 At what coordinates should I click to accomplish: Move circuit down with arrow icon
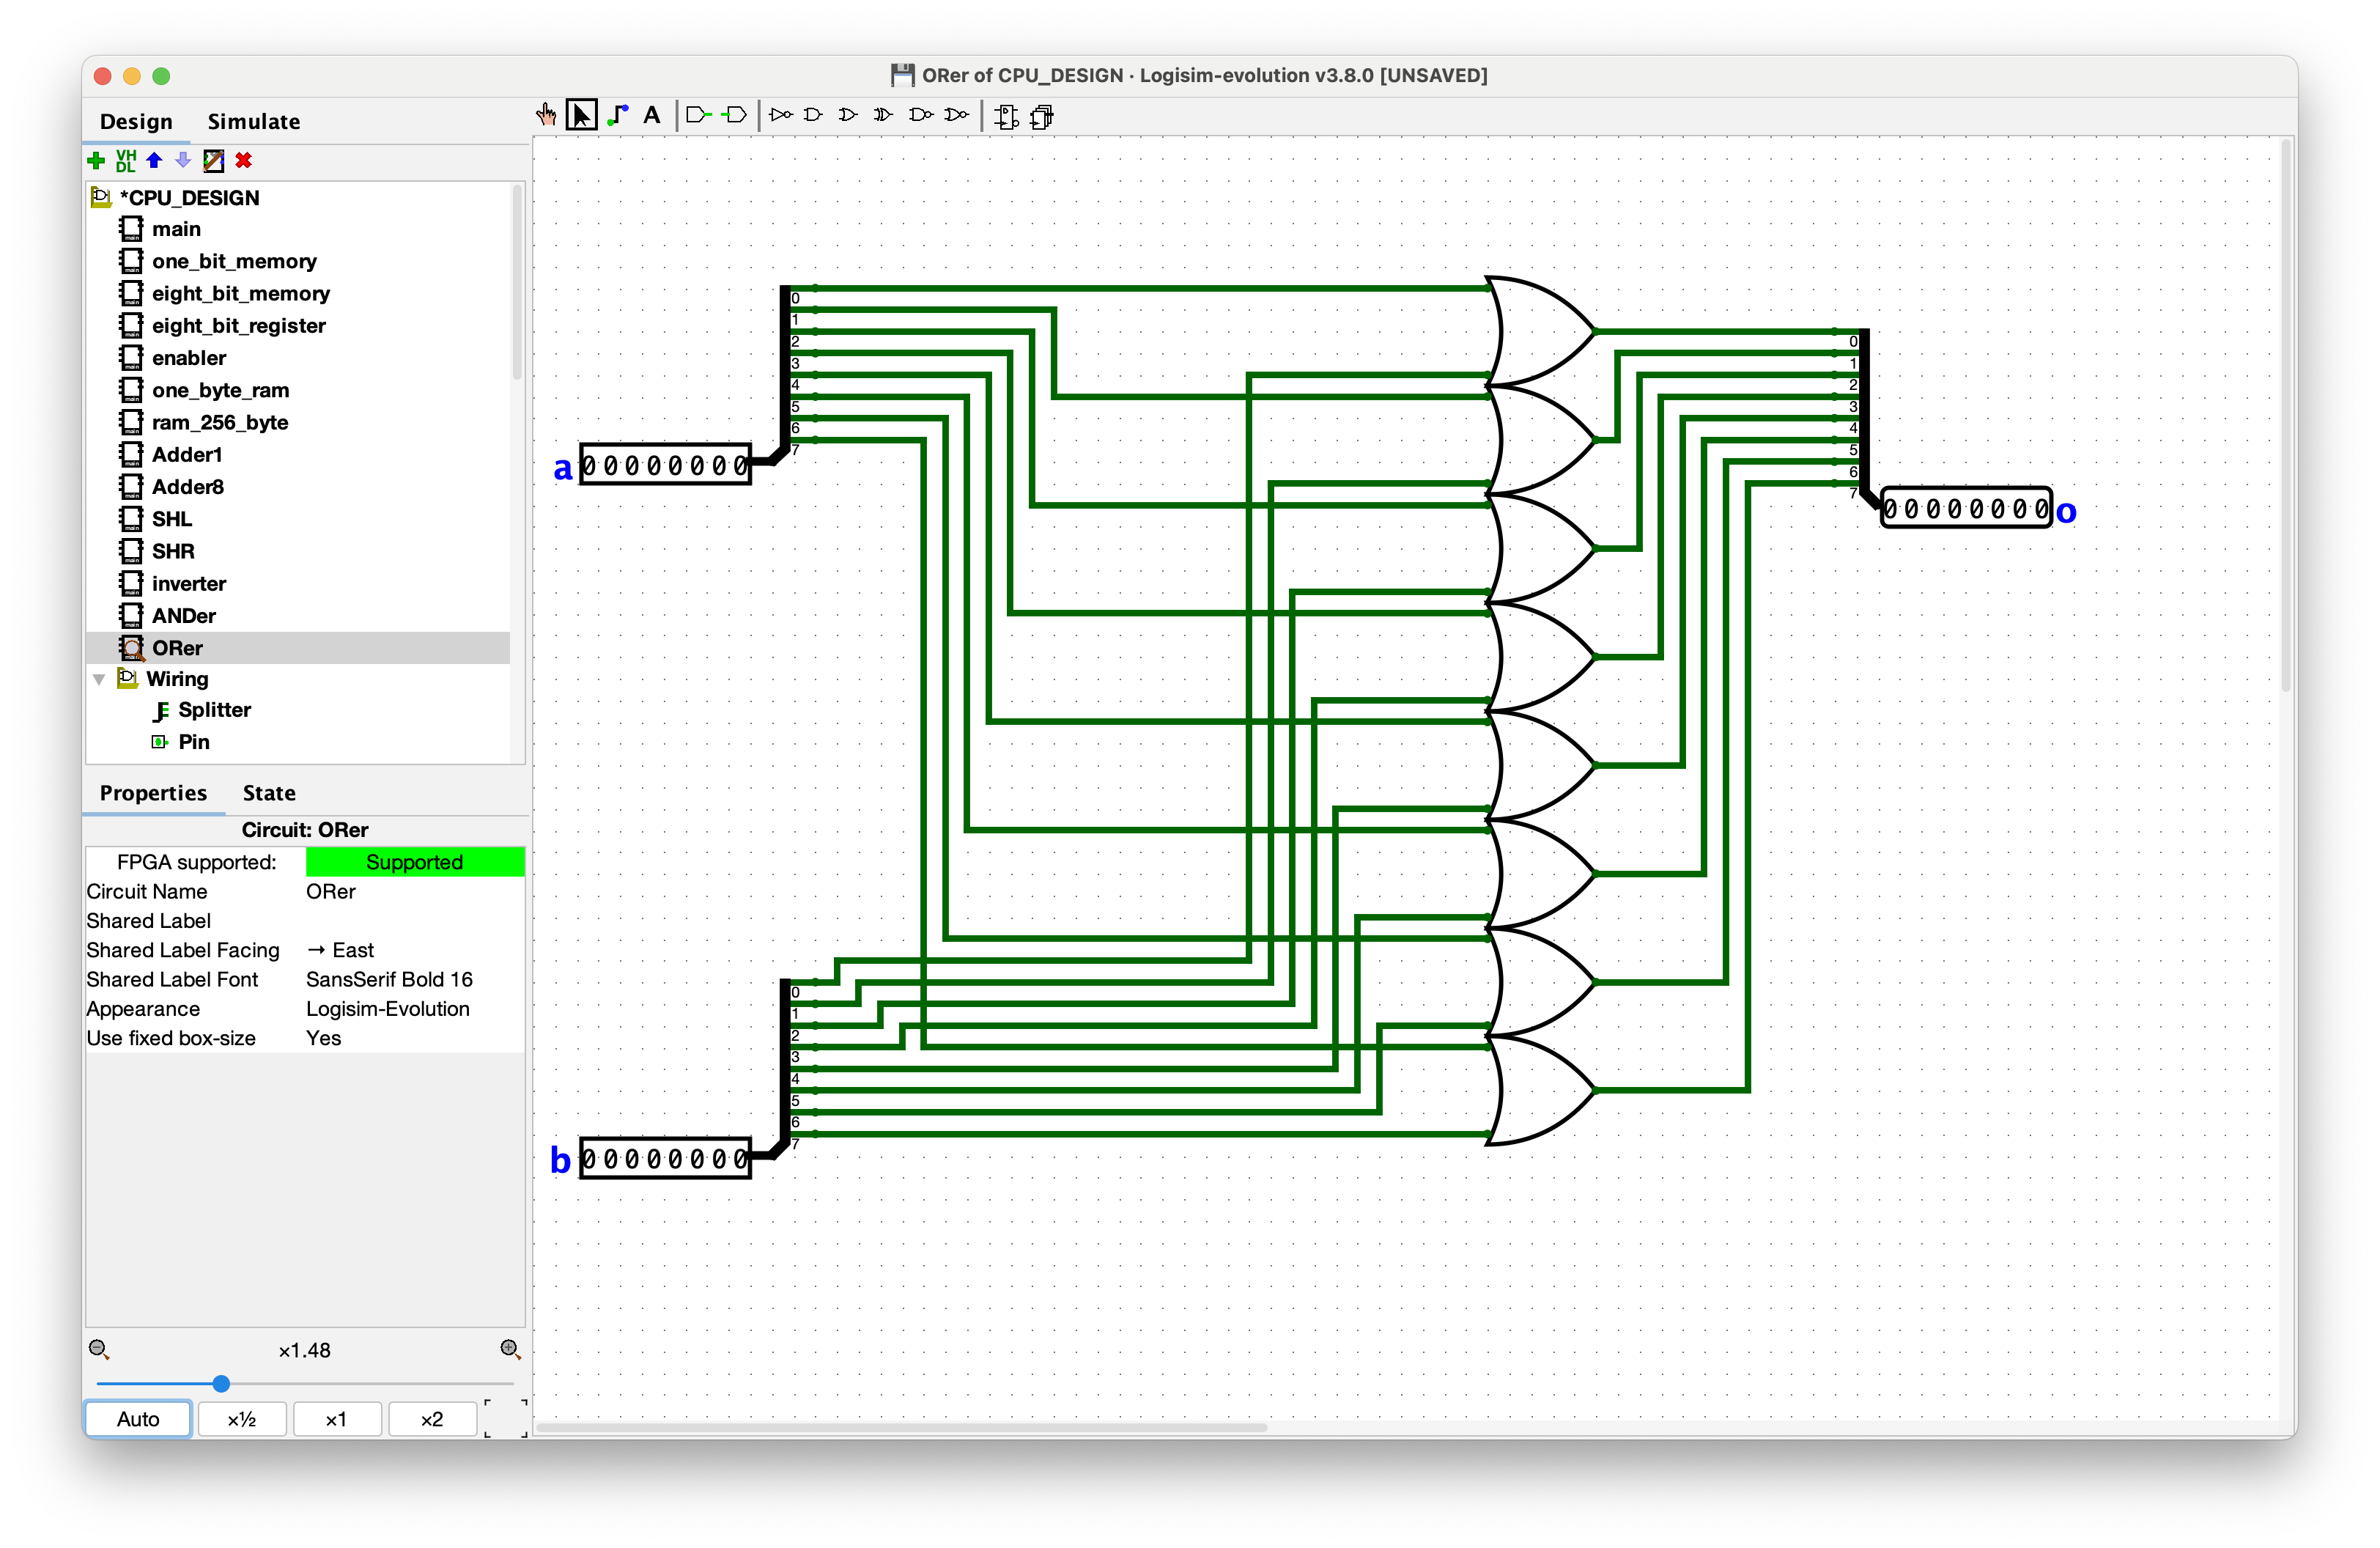183,160
